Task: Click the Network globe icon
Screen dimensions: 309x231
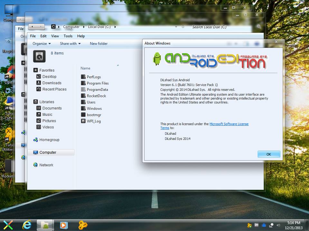Action: click(x=35, y=165)
